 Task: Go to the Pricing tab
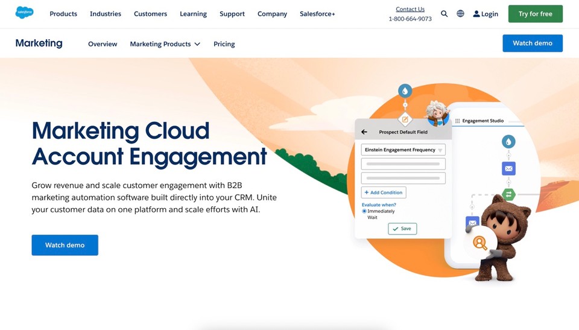click(224, 44)
